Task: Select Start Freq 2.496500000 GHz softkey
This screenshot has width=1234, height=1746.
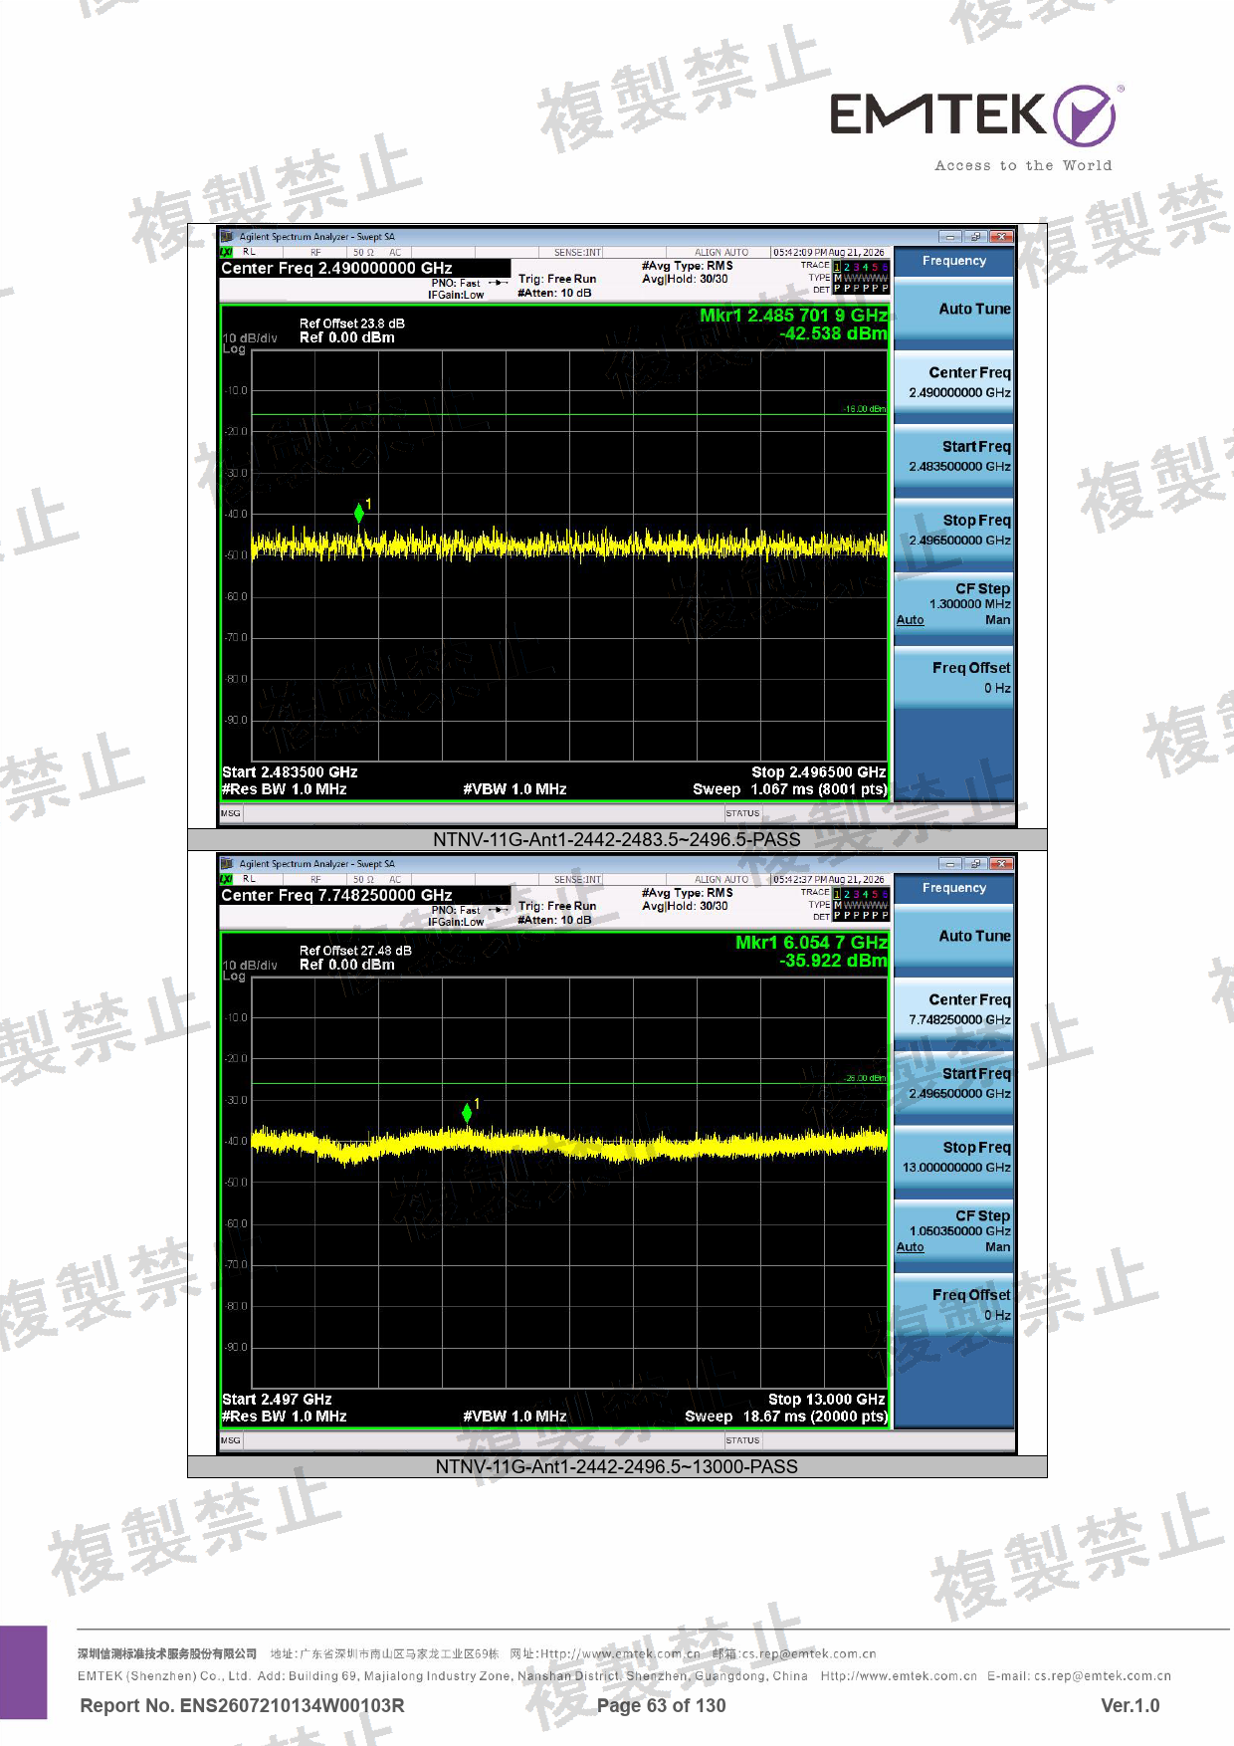Action: coord(953,1083)
